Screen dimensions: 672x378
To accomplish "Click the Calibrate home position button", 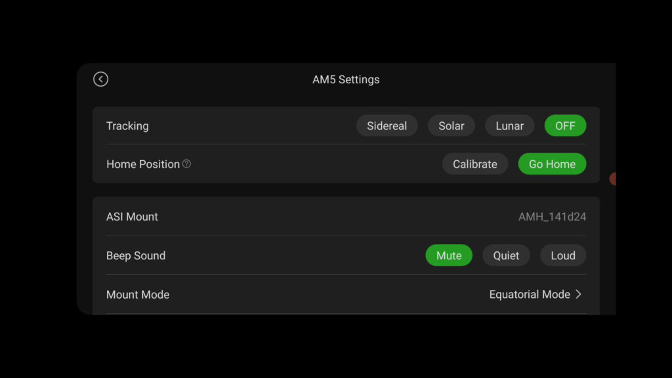I will [x=475, y=163].
